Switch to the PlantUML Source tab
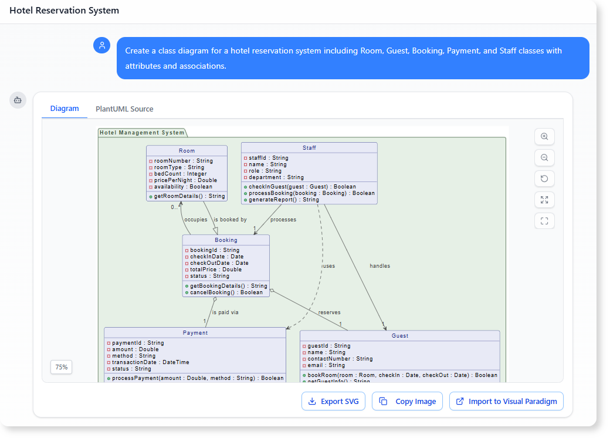The height and width of the screenshot is (441, 610). (124, 109)
